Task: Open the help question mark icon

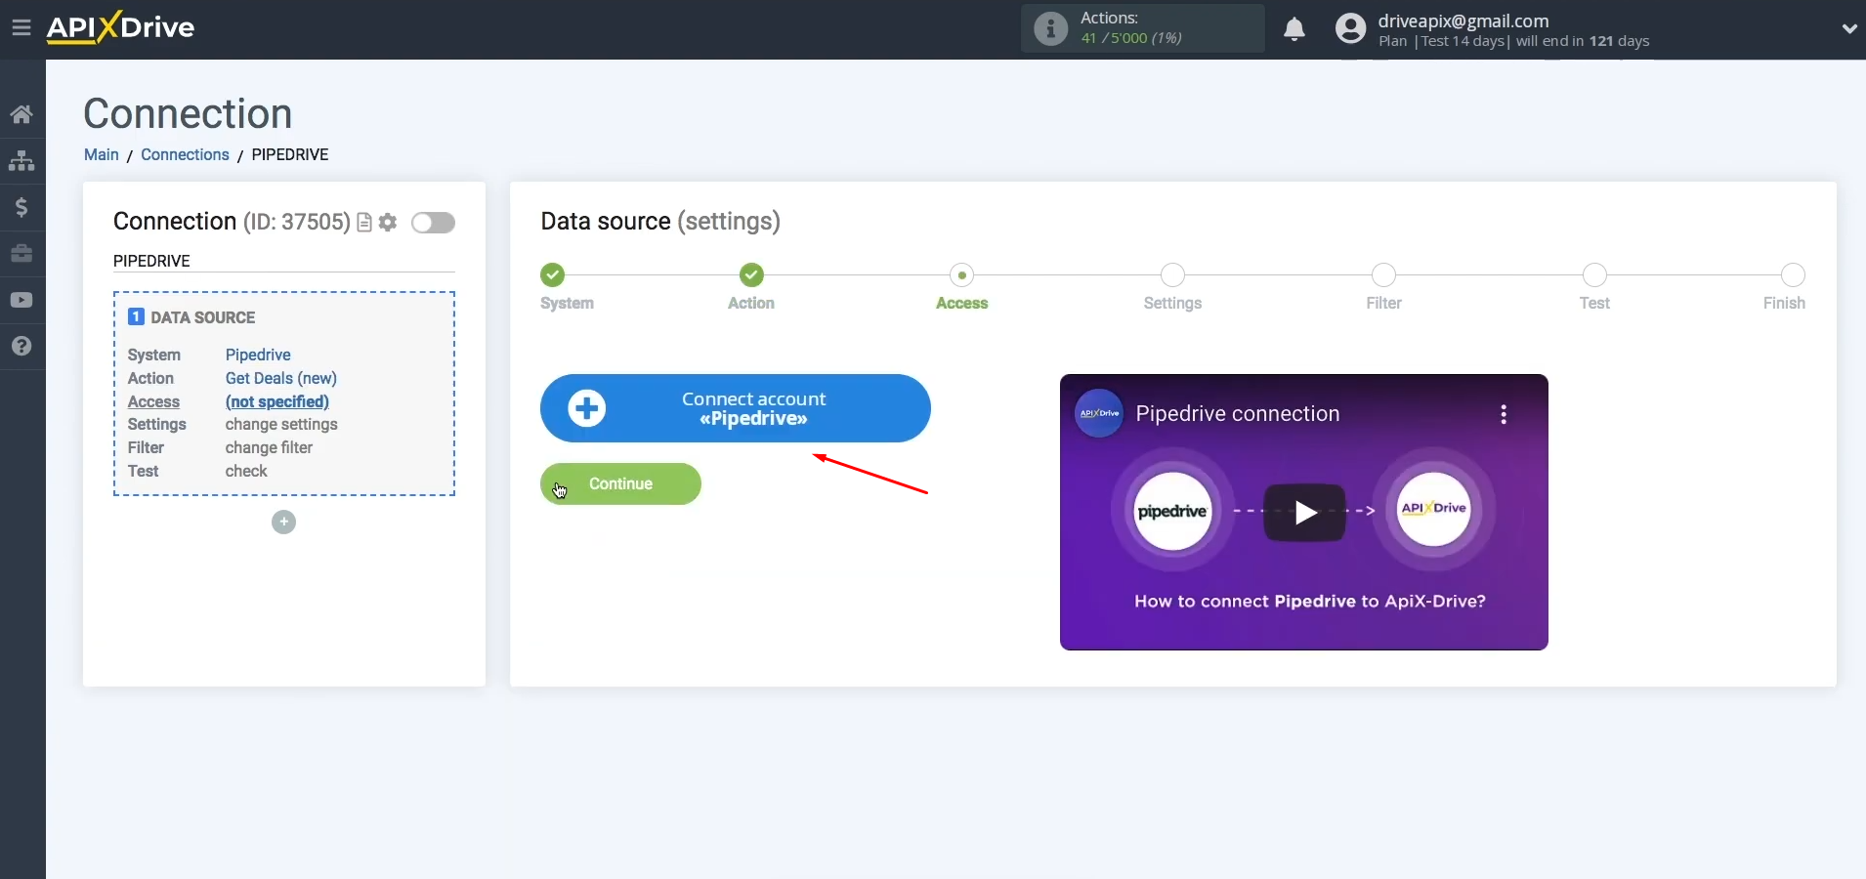Action: coord(21,347)
